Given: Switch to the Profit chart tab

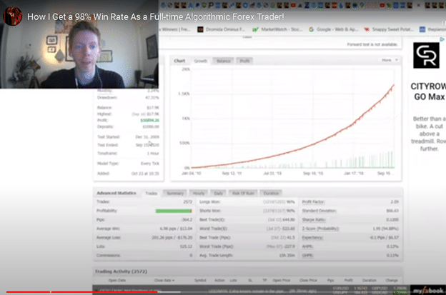Looking at the screenshot, I should 244,61.
